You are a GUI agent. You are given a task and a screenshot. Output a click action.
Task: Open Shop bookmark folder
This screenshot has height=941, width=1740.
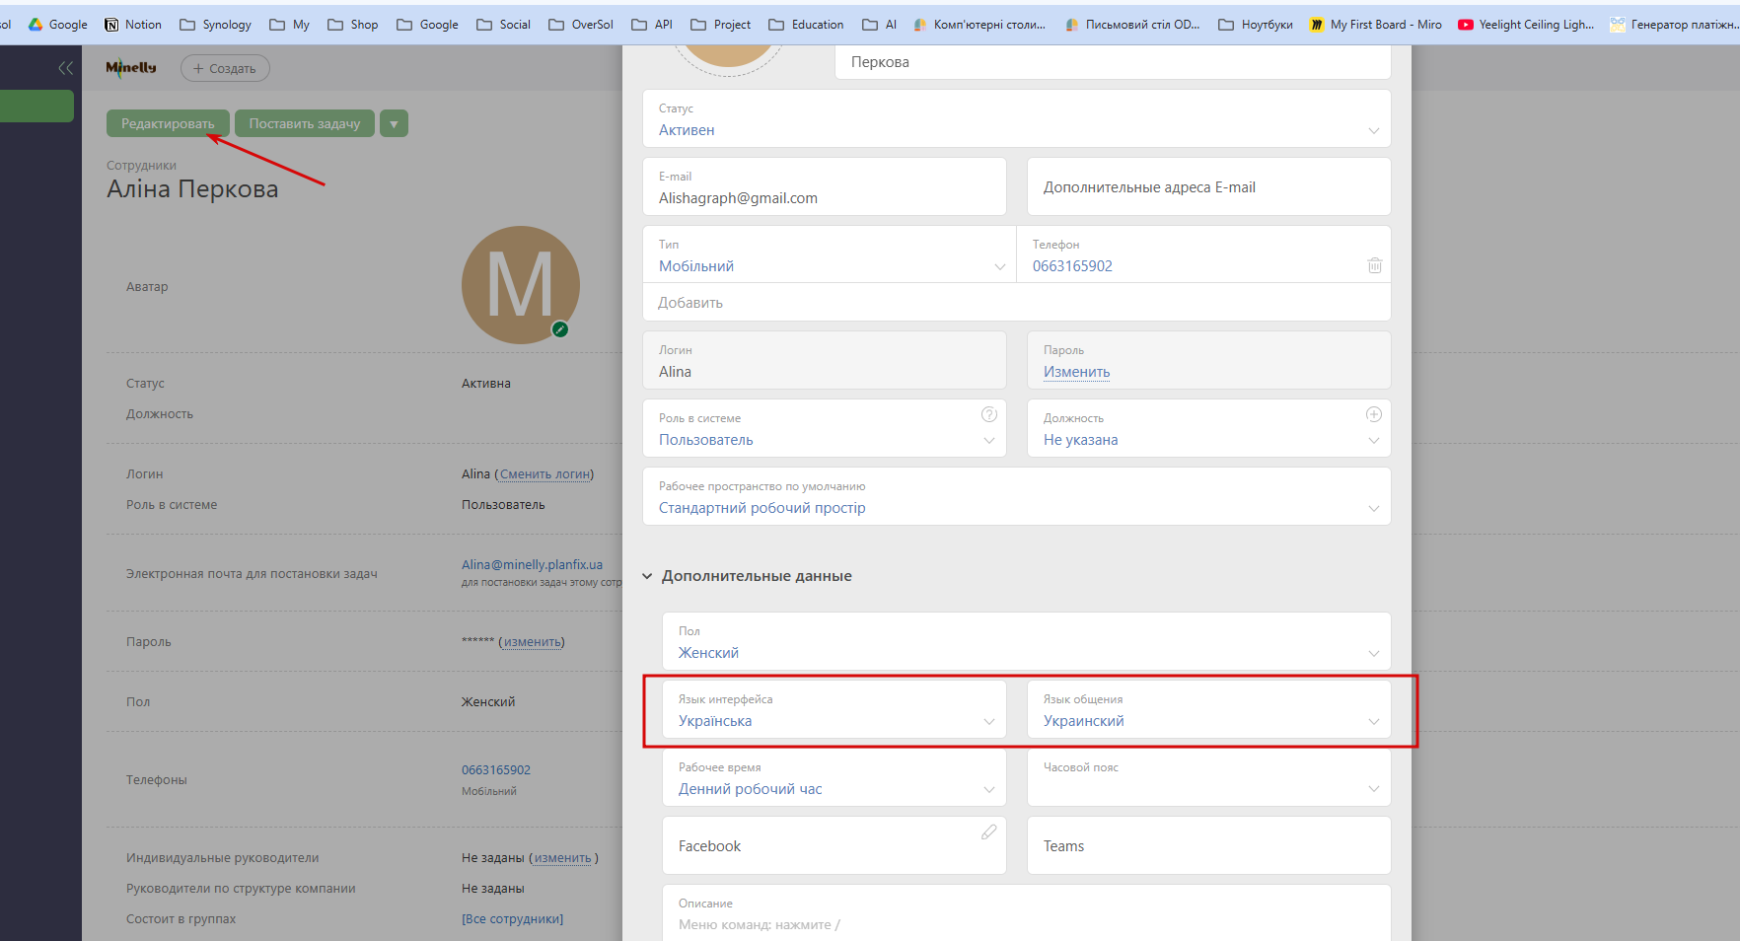point(353,25)
